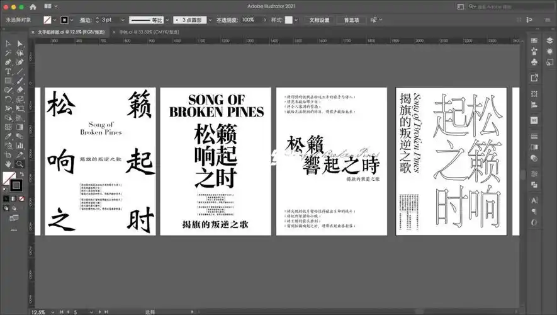Click the 首选项 button
Image resolution: width=557 pixels, height=315 pixels.
pos(351,20)
